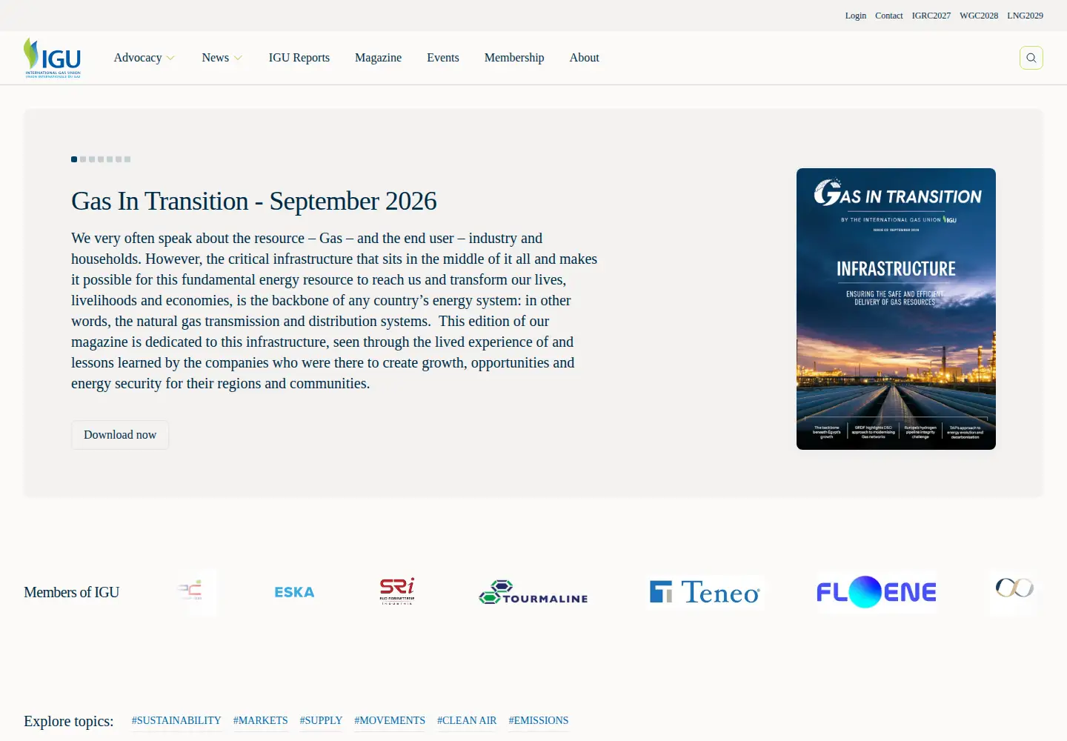This screenshot has height=741, width=1067.
Task: Open the search icon button
Action: click(1031, 58)
